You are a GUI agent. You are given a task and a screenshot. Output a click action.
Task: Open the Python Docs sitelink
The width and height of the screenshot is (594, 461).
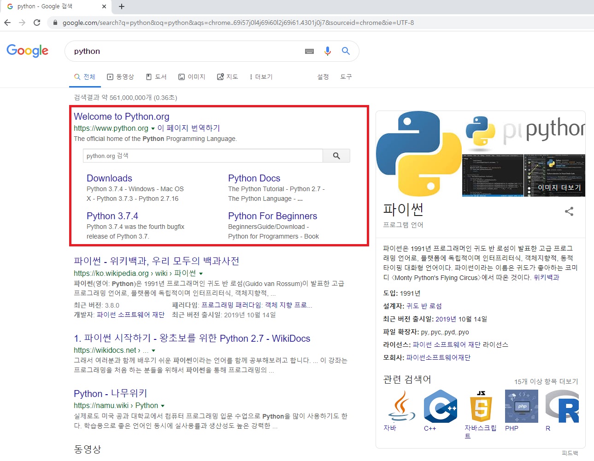click(254, 178)
